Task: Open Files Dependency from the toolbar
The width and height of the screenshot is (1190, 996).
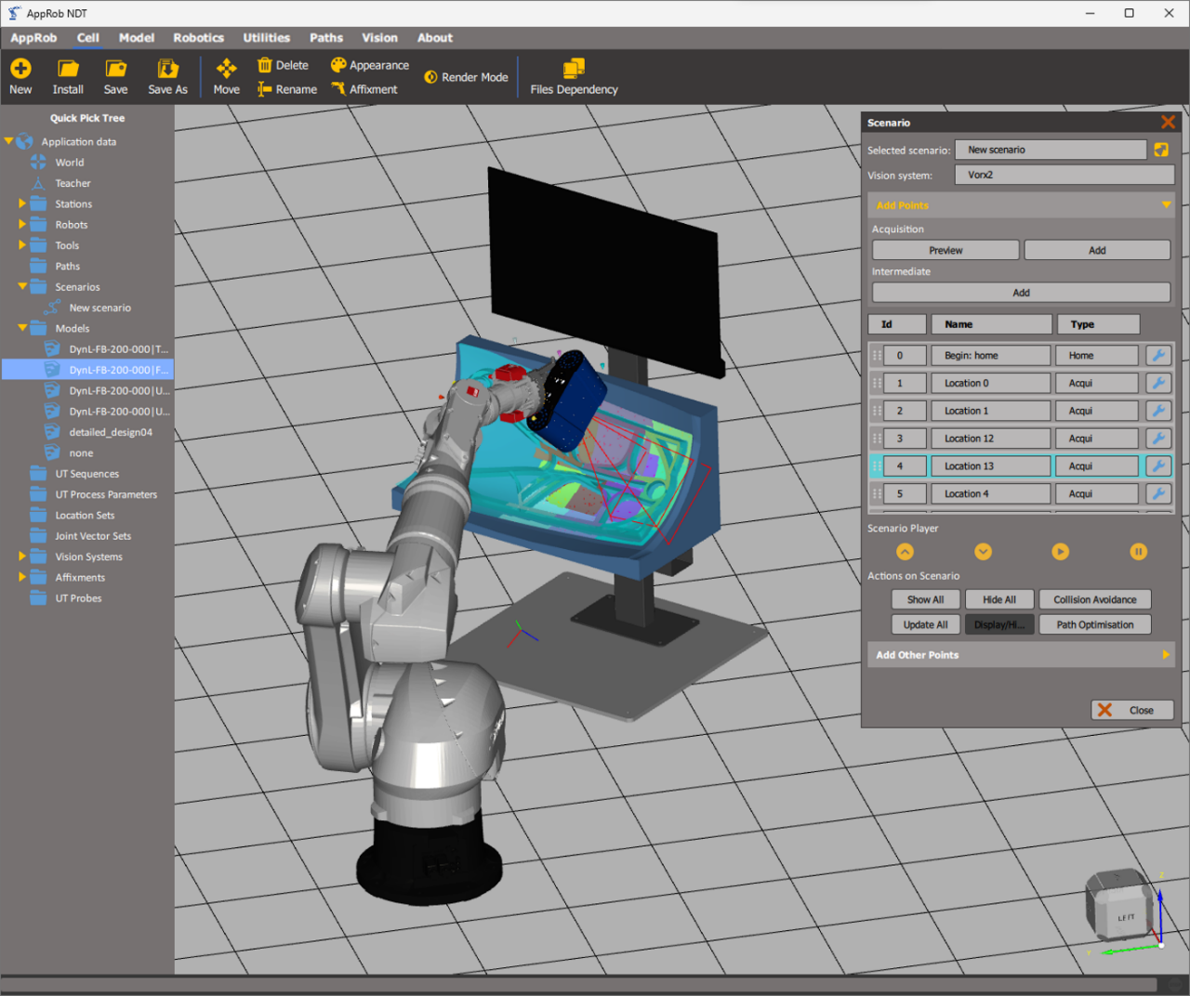Action: tap(574, 69)
